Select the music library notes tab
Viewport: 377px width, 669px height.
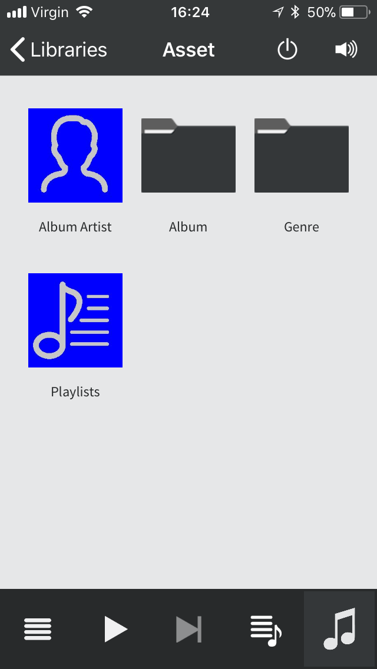340,629
